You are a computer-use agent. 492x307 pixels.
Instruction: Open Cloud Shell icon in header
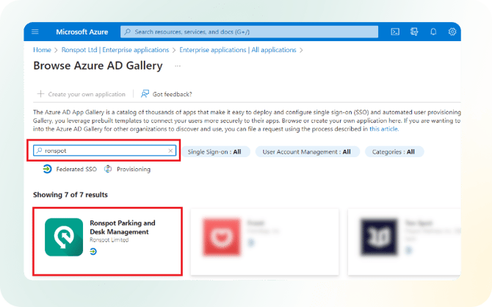395,32
